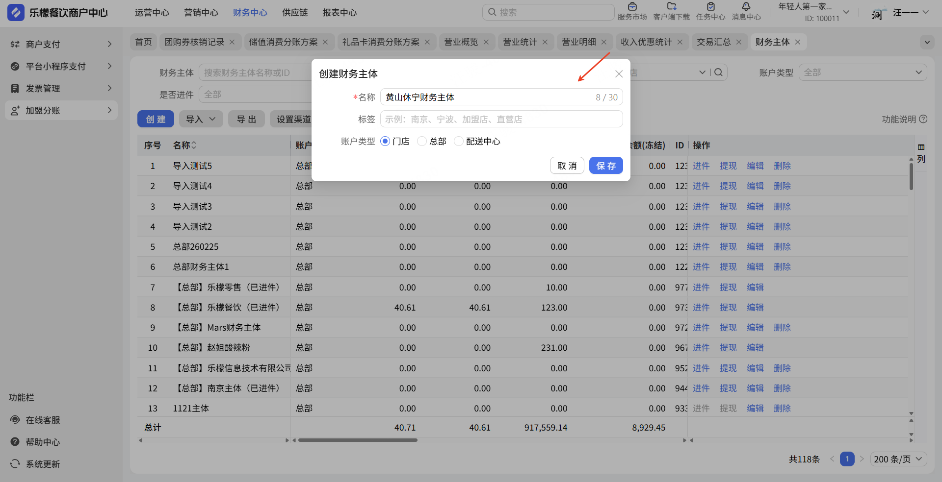The height and width of the screenshot is (482, 942).
Task: Open the 服务市场 service market icon
Action: coord(632,7)
